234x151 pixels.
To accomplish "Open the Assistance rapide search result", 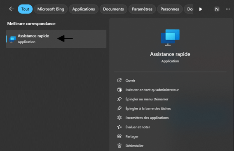I will [56, 39].
